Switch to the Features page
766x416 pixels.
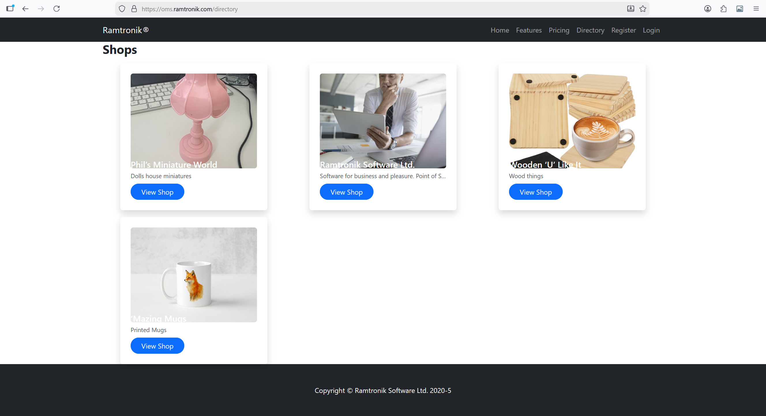point(529,30)
